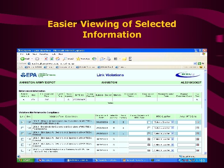Image resolution: width=224 pixels, height=168 pixels.
Task: Click the Edit with Word icon
Action: click(115, 59)
